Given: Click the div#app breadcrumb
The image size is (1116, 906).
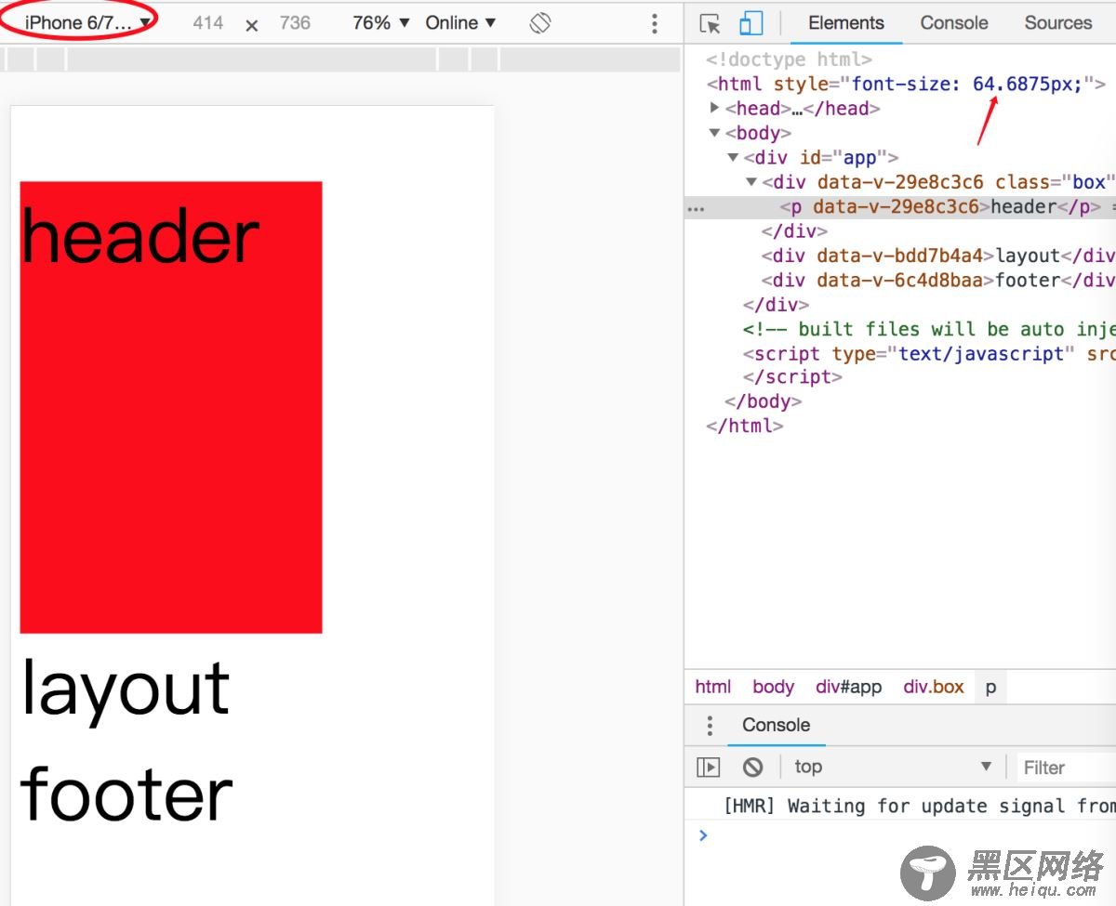Looking at the screenshot, I should [848, 687].
